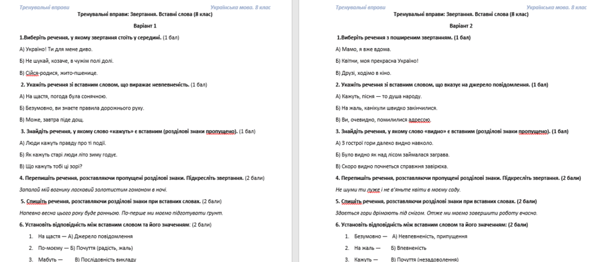Viewport: 603px width, 262px height.
Task: Click 'А) На щастя, погода була сонячною.'
Action: (x=63, y=97)
